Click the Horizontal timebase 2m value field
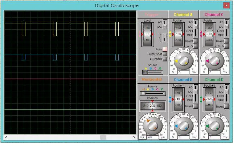Image resolution: width=235 pixels, height=147 pixels. coord(153,137)
